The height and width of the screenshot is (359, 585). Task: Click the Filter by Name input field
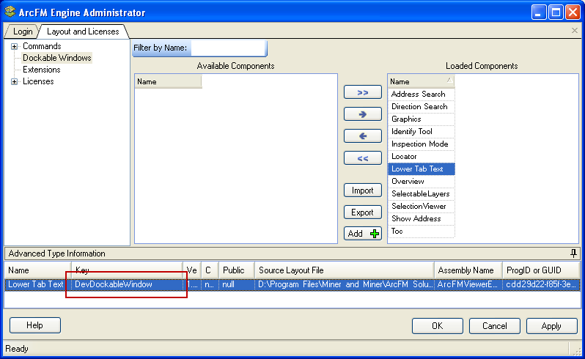click(x=228, y=48)
